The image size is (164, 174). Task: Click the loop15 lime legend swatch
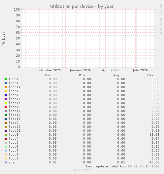pos(6,103)
